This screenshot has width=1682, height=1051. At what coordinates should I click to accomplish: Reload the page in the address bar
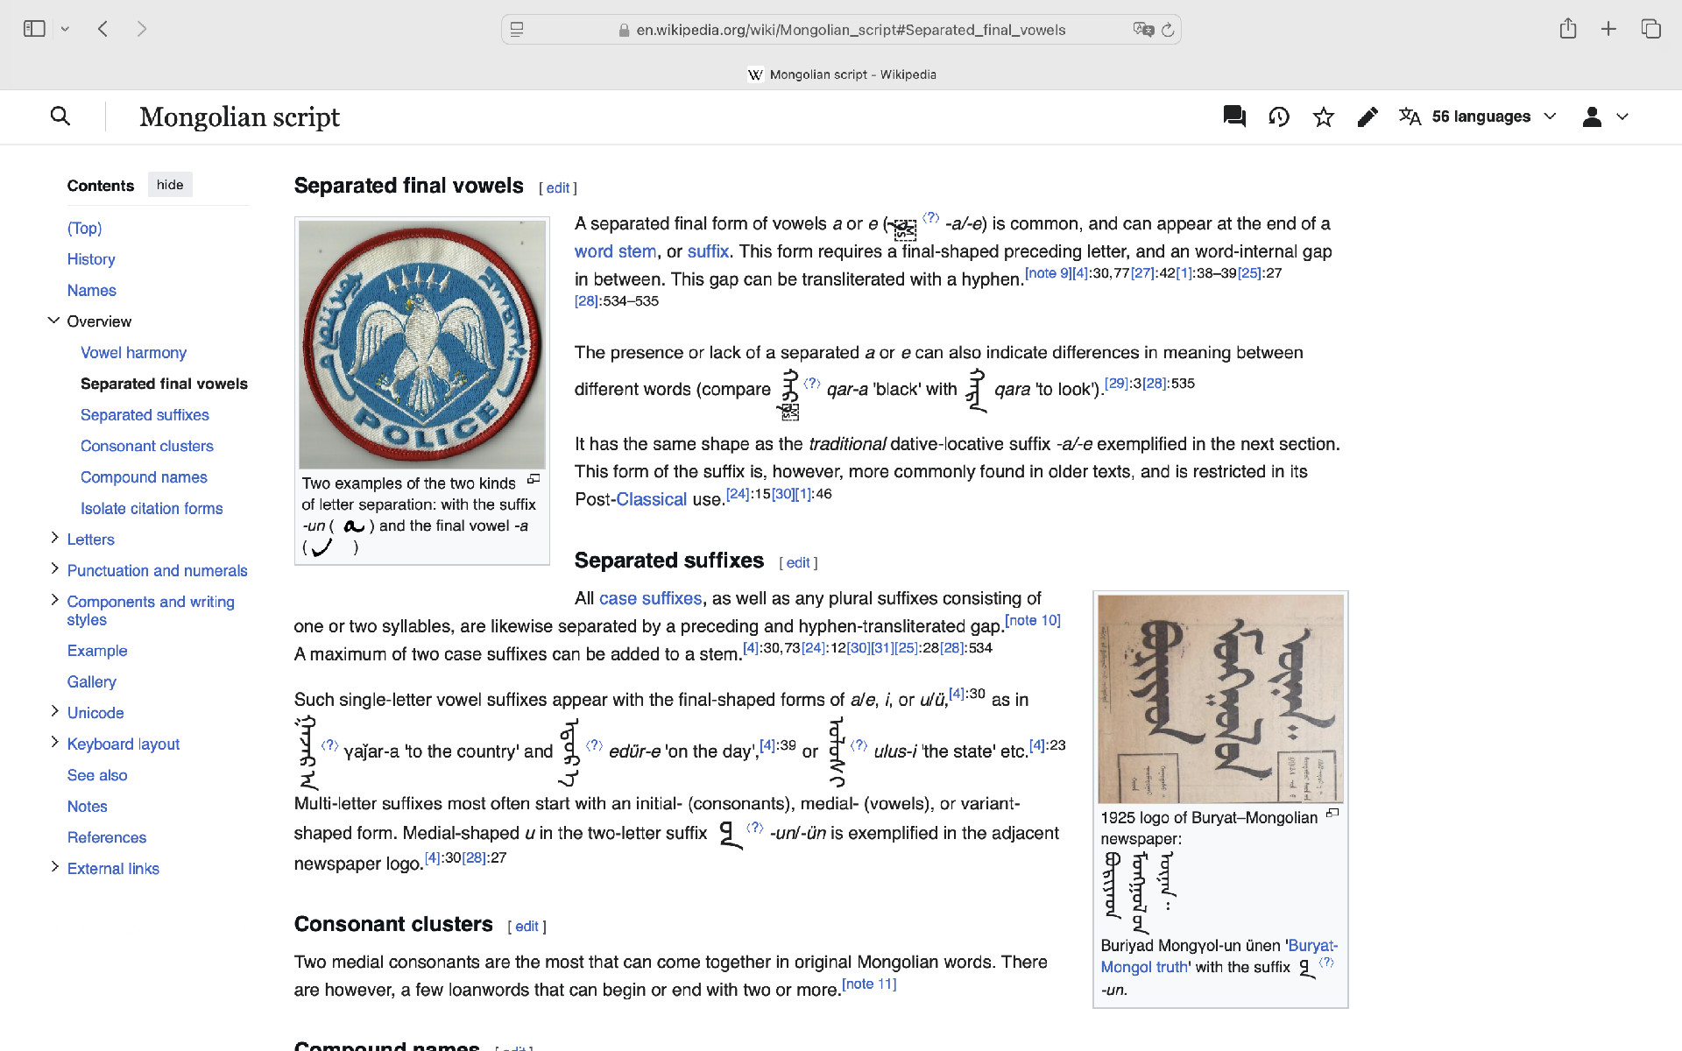pyautogui.click(x=1168, y=30)
